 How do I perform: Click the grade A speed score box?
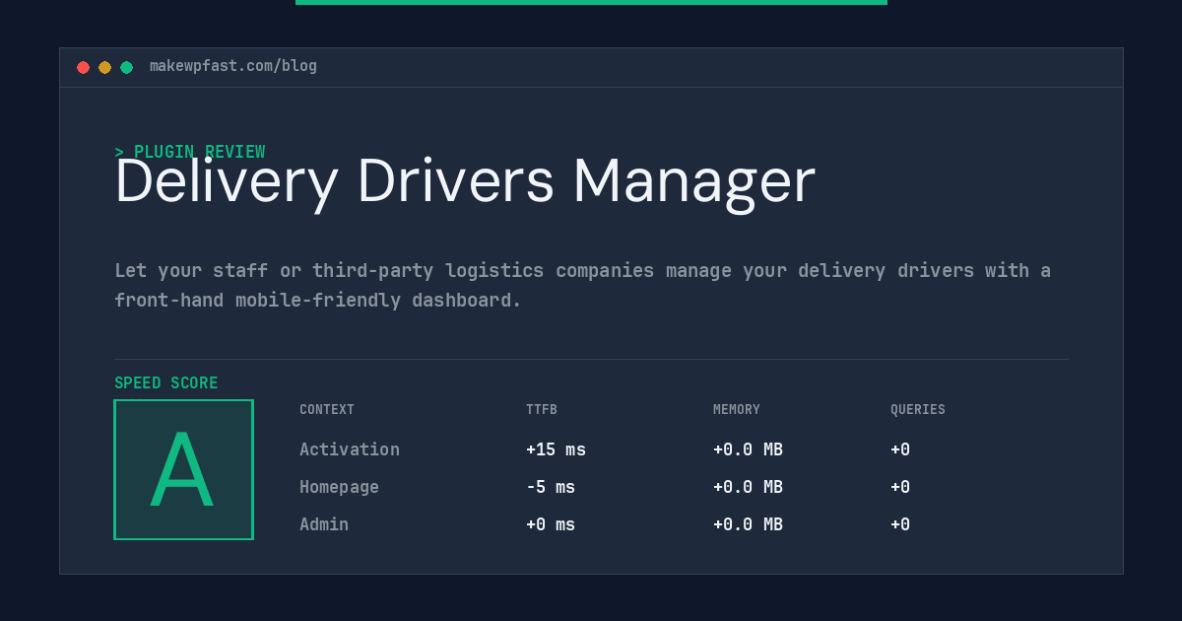183,469
